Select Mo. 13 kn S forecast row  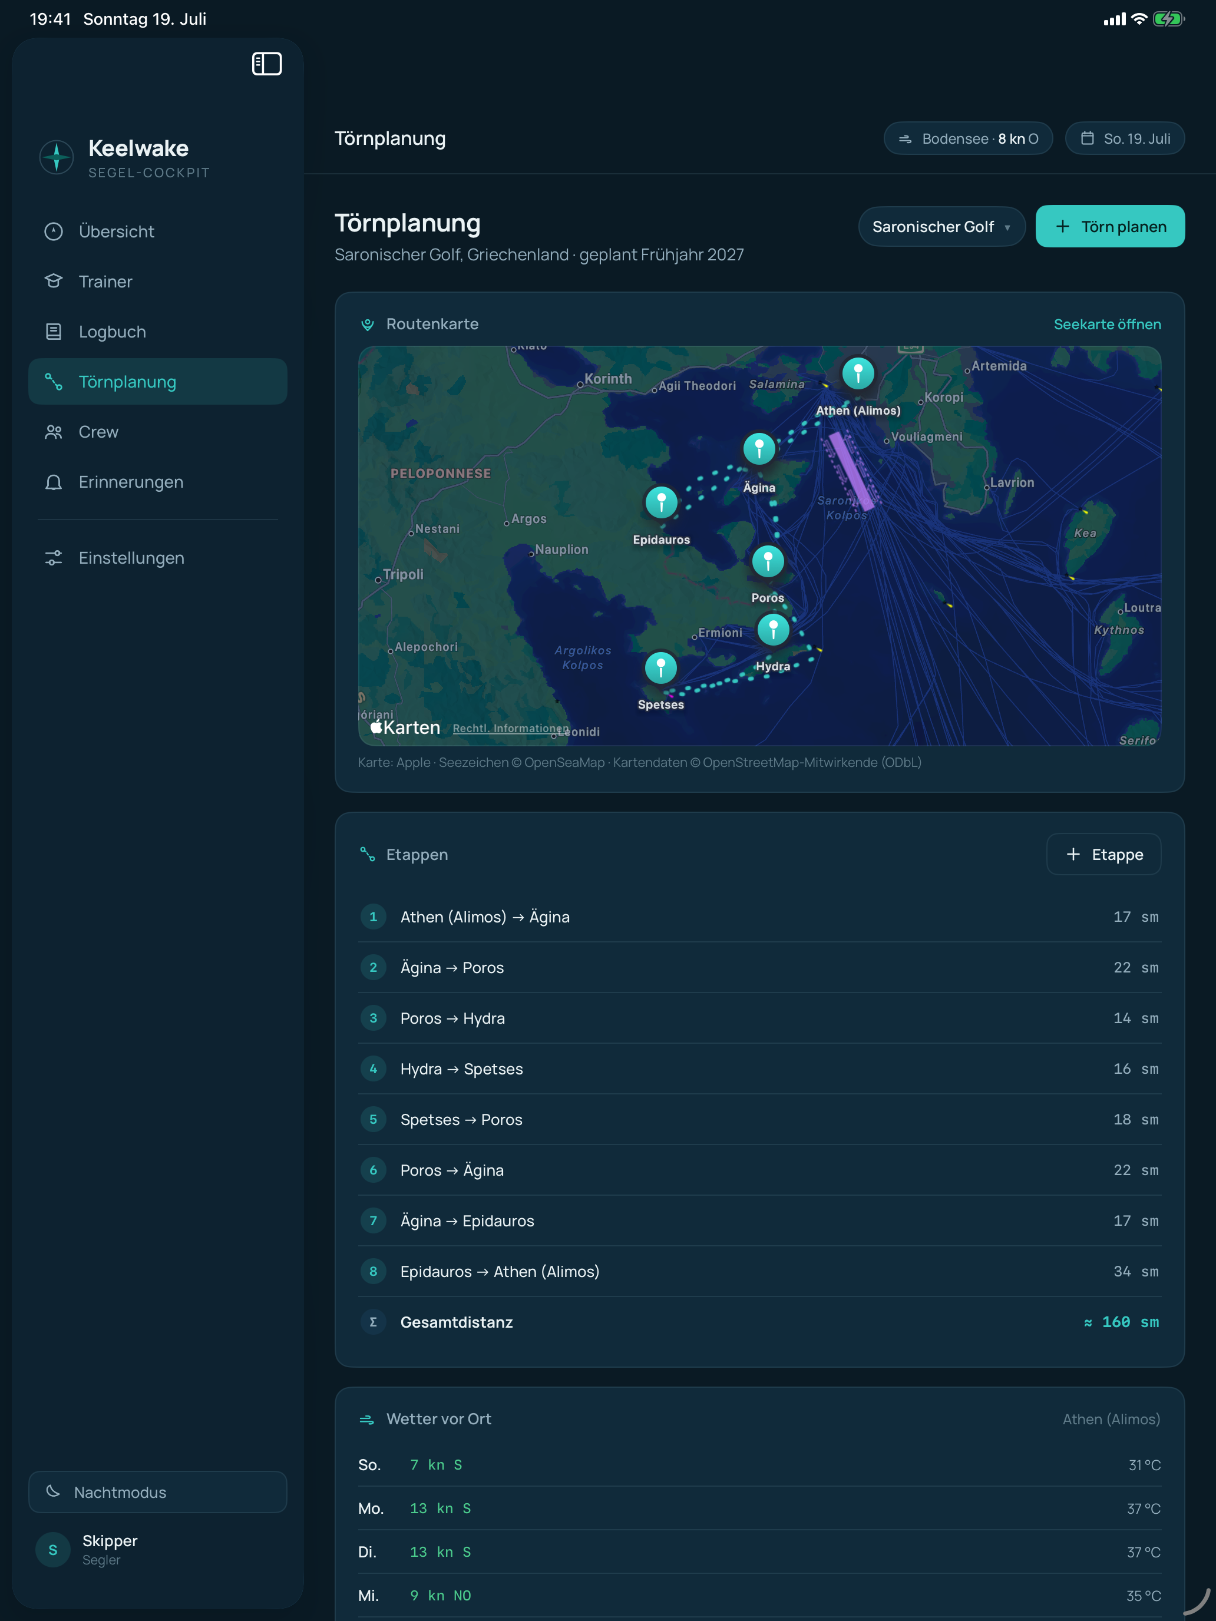pos(759,1508)
